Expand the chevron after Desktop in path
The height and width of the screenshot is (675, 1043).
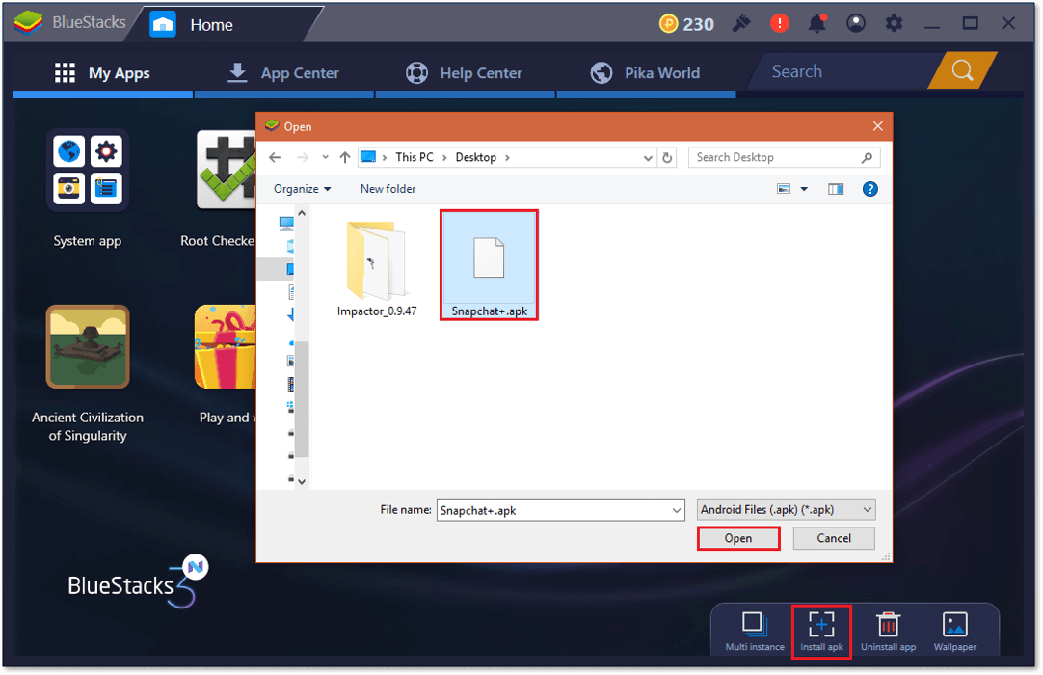coord(508,158)
